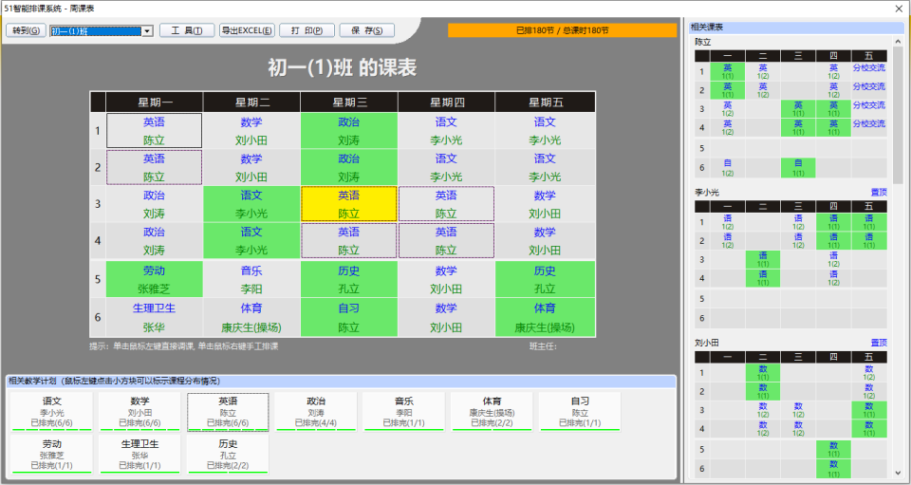Close the 周课表 window
Viewport: 911px width, 485px height.
tap(899, 9)
